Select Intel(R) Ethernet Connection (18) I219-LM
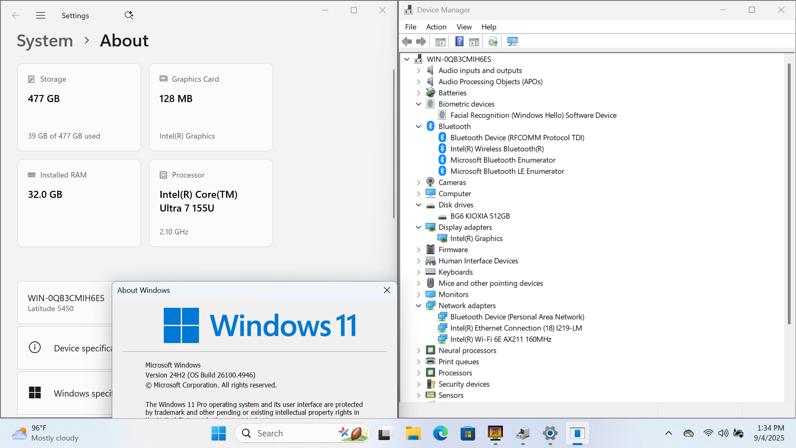 [516, 328]
